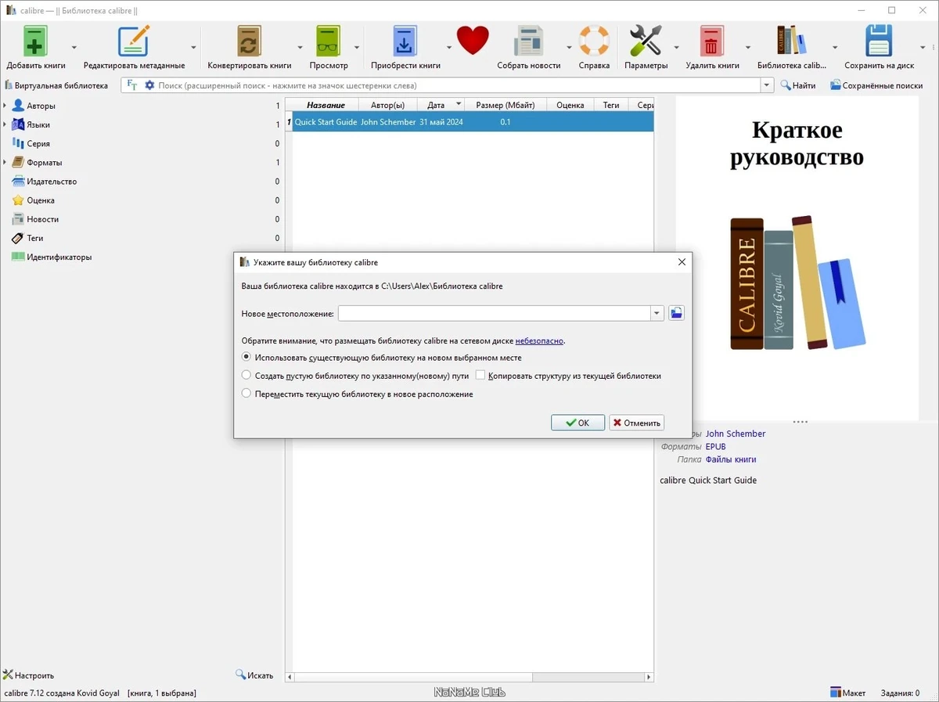Sort by the Теги column header
Screen dimensions: 939x702
[x=611, y=105]
